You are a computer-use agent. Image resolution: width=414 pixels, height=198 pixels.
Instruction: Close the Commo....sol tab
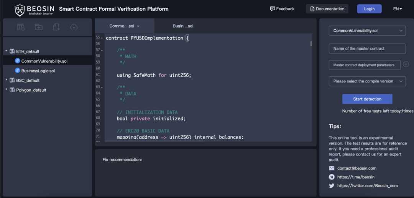tap(138, 26)
